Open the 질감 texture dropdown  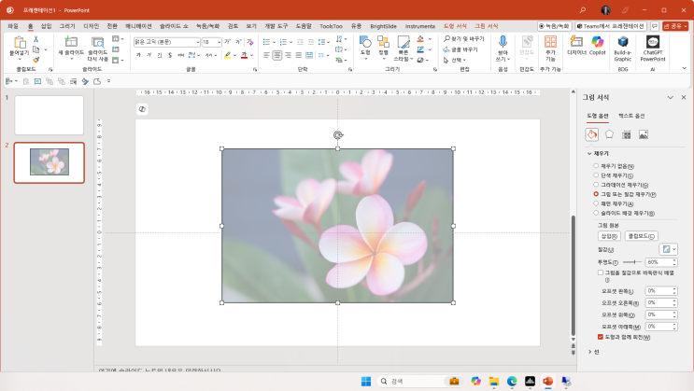(x=670, y=249)
